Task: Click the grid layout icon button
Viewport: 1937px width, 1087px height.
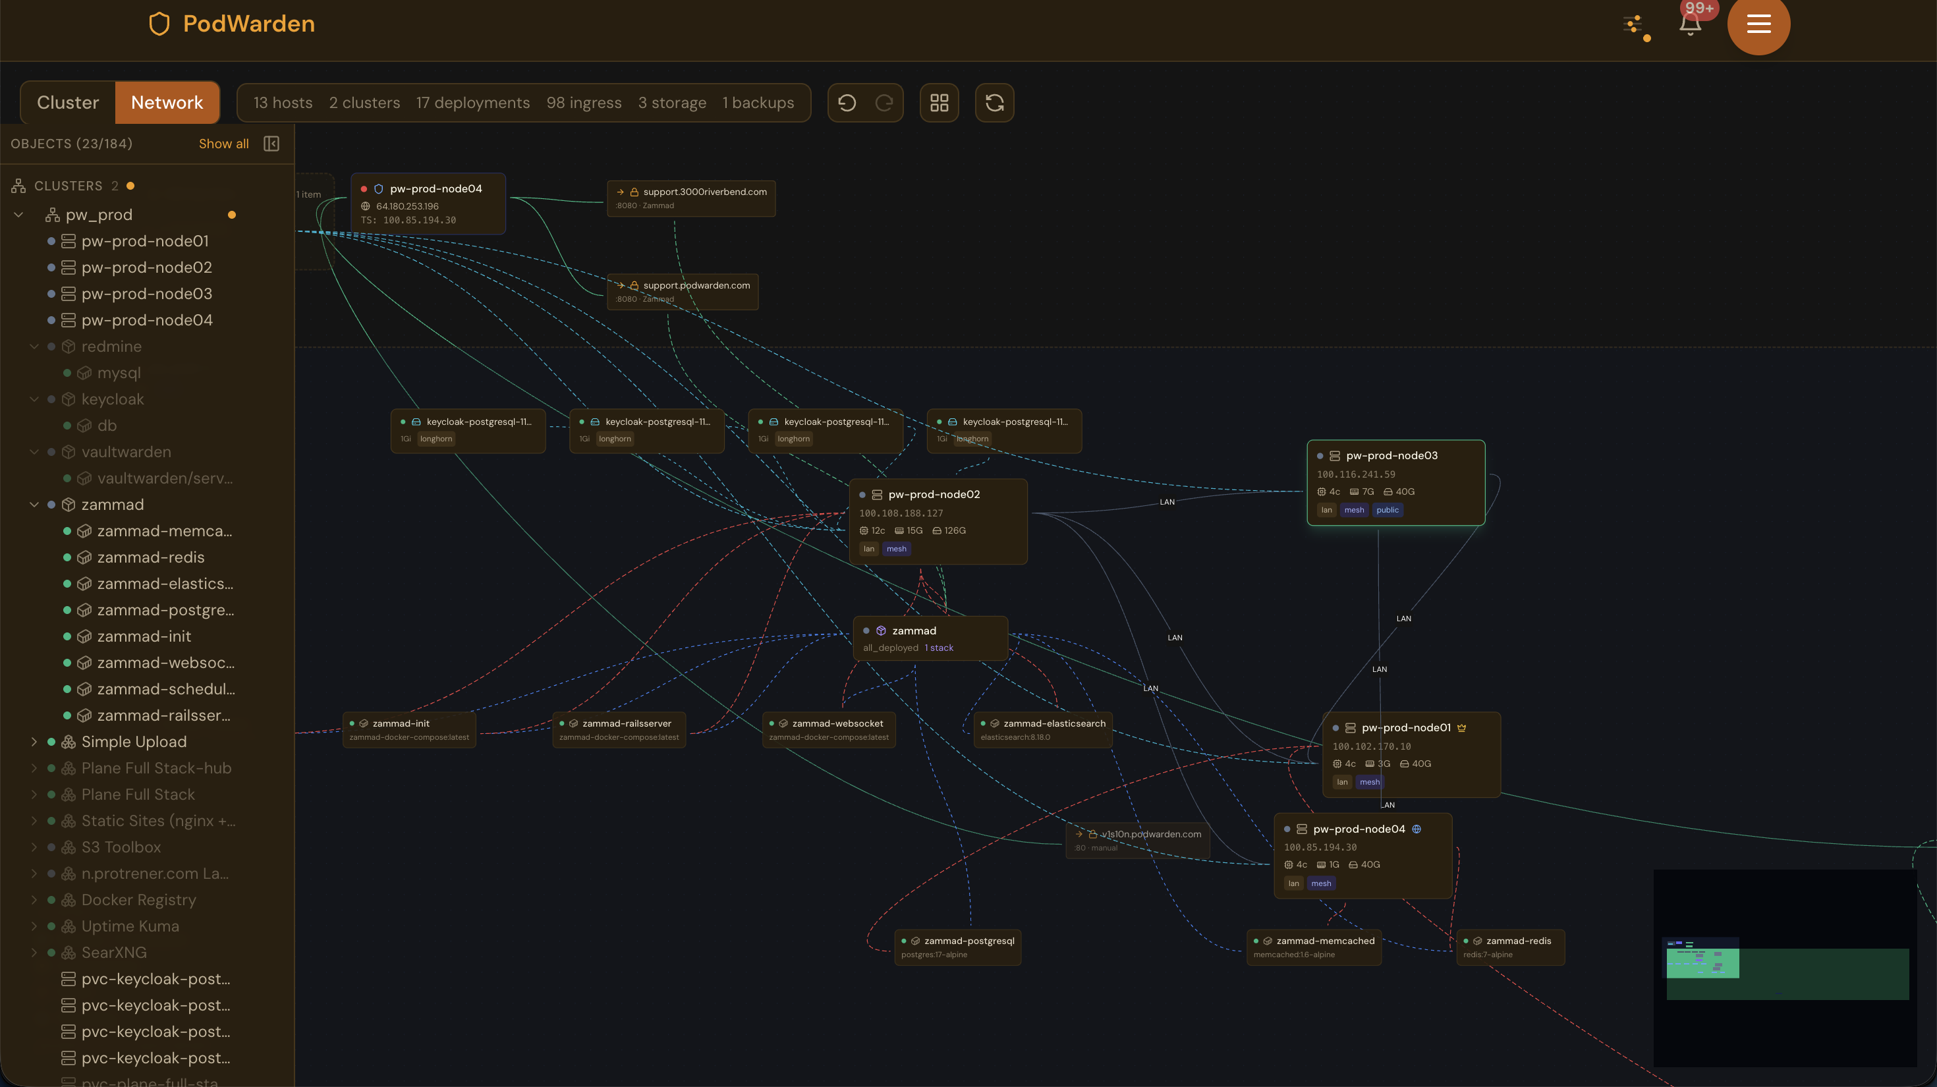Action: (x=939, y=103)
